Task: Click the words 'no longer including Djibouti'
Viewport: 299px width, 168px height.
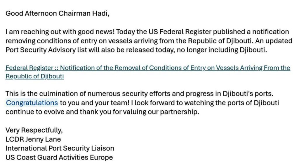Action: (x=222, y=50)
